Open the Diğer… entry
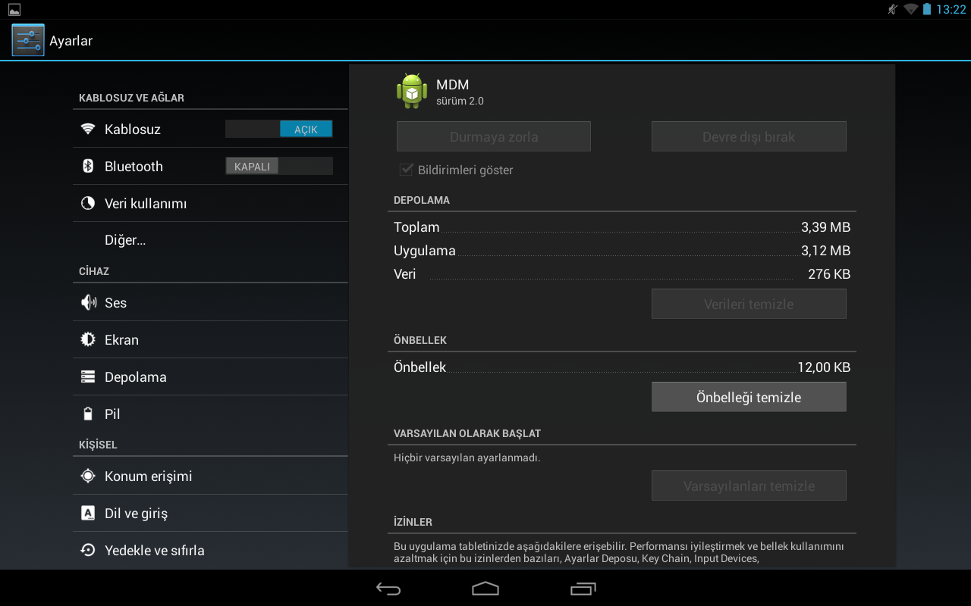The height and width of the screenshot is (606, 971). (210, 240)
